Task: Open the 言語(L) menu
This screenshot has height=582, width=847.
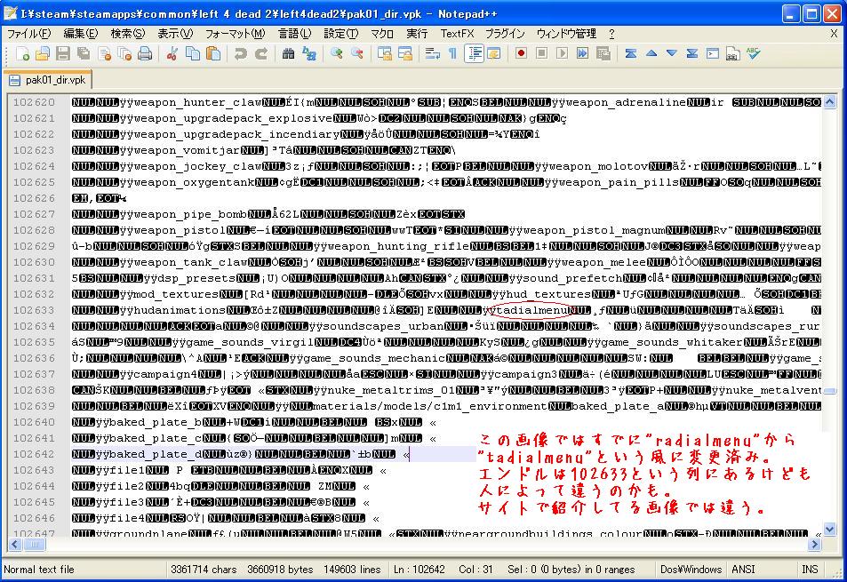Action: (x=294, y=34)
